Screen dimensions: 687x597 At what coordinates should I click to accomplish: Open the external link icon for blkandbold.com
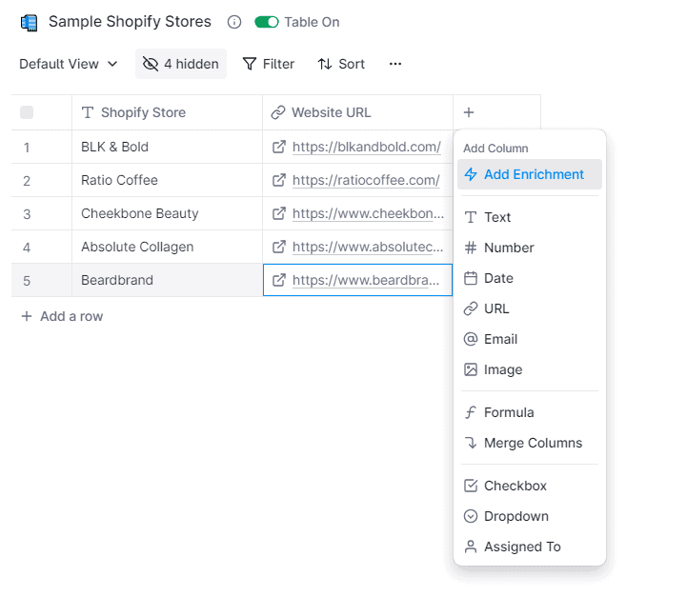[x=279, y=147]
